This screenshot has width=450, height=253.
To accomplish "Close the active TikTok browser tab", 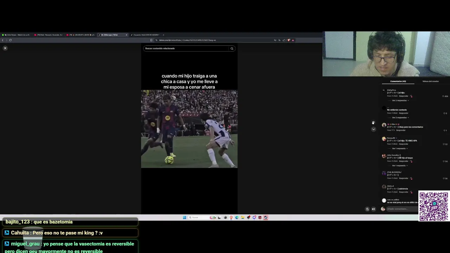I will click(127, 35).
